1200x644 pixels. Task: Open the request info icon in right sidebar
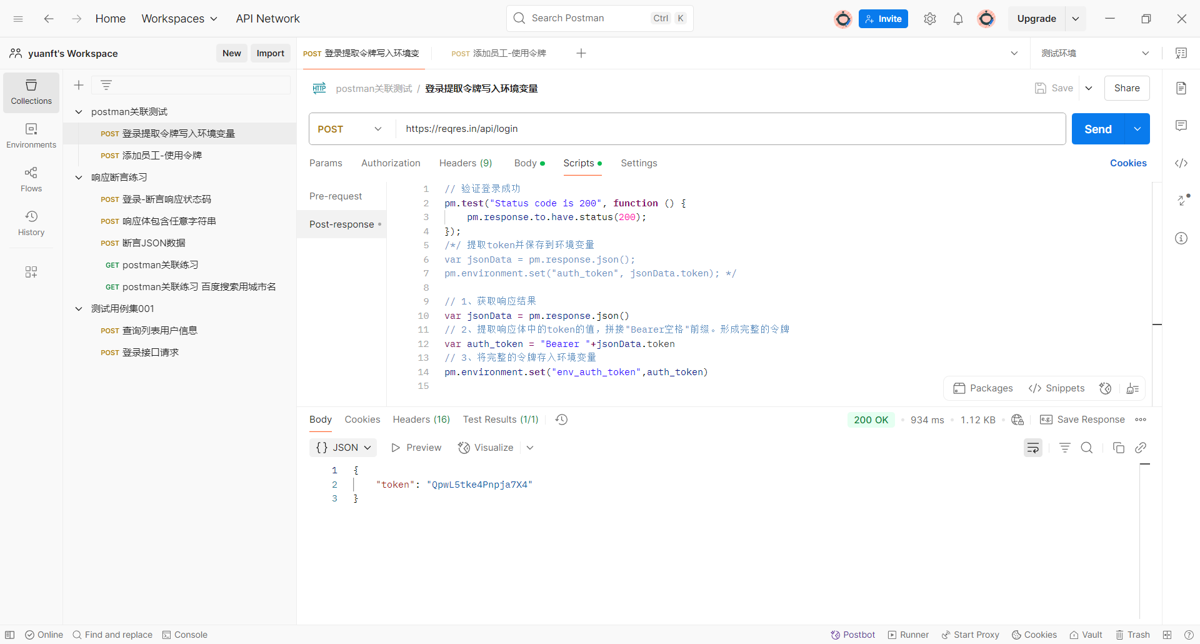pos(1181,238)
